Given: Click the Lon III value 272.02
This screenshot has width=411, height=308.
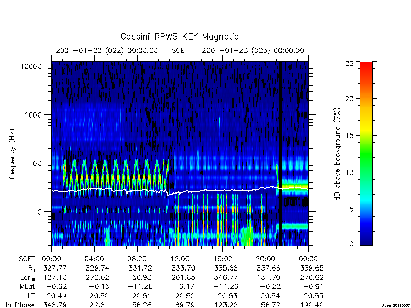Looking at the screenshot, I should [x=98, y=277].
